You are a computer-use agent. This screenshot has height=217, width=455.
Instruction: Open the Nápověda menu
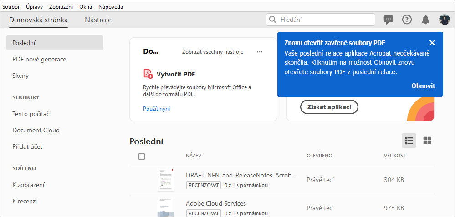point(111,7)
